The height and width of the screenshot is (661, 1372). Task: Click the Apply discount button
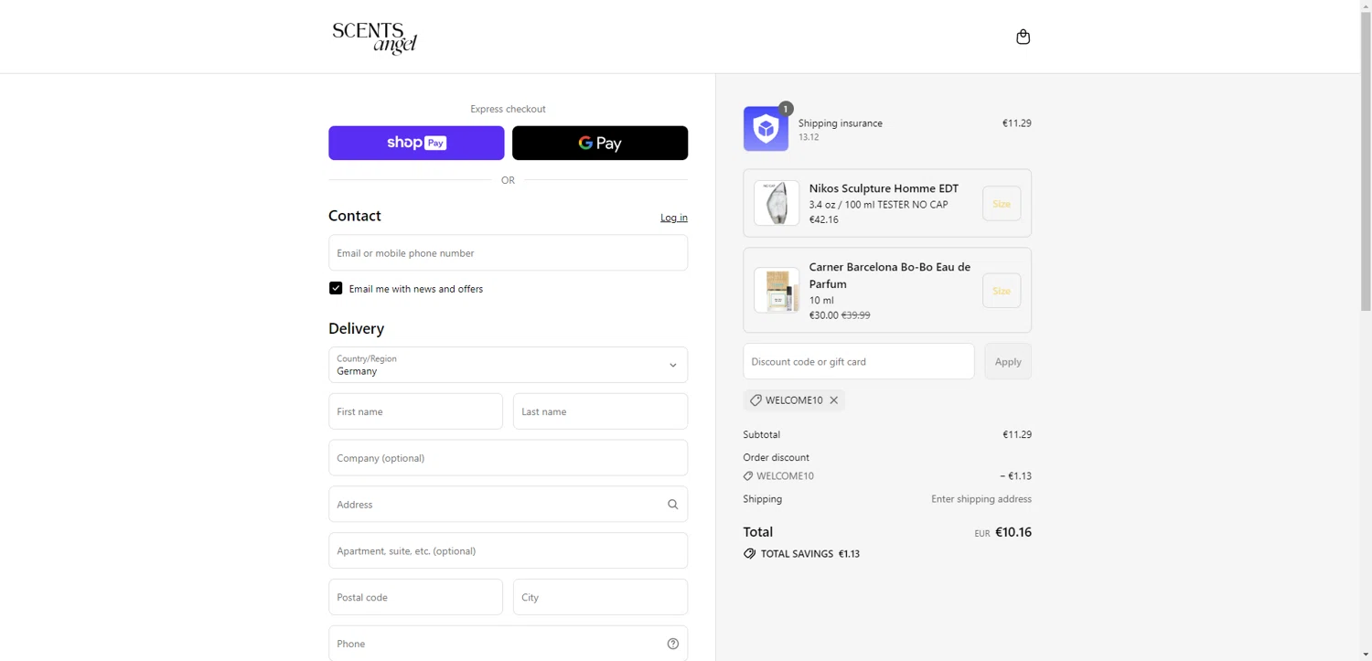pos(1008,361)
